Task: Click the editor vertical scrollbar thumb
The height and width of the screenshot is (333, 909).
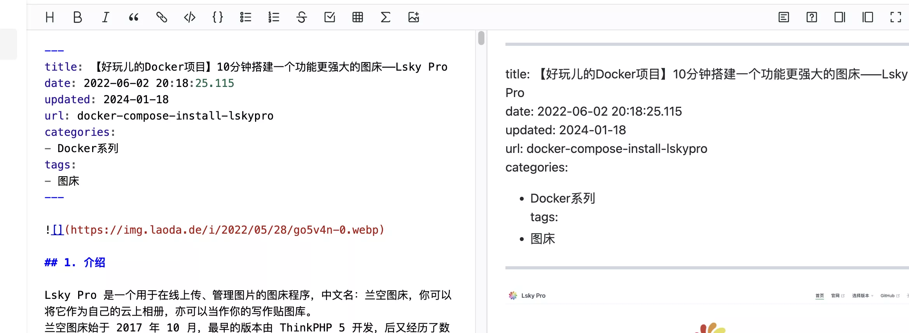Action: pos(481,38)
